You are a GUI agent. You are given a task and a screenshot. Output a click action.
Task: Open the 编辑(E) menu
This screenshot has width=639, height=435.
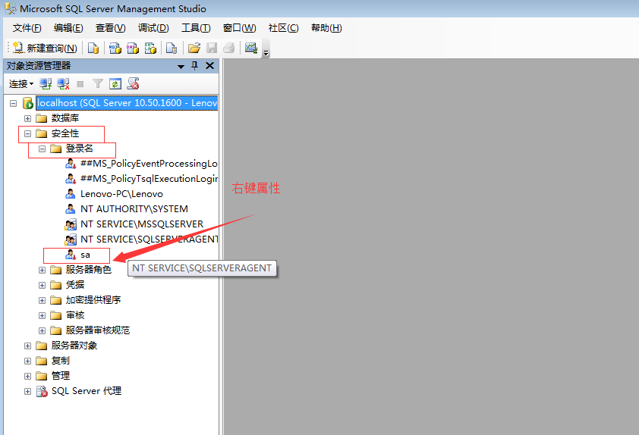point(68,28)
